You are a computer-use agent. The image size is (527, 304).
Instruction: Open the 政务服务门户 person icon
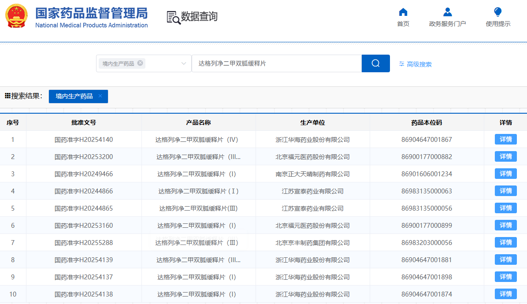click(447, 12)
